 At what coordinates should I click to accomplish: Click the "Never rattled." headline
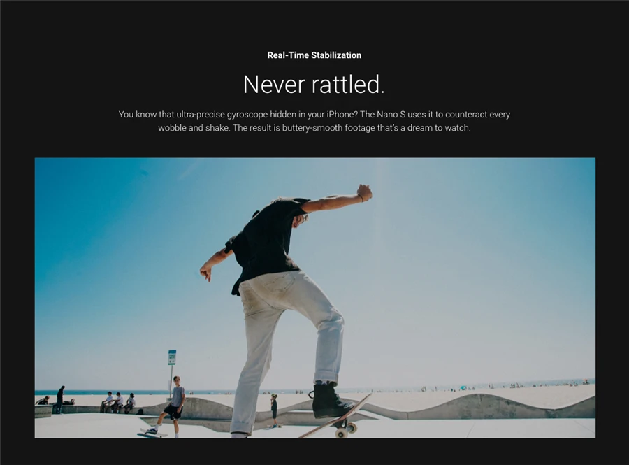[314, 85]
